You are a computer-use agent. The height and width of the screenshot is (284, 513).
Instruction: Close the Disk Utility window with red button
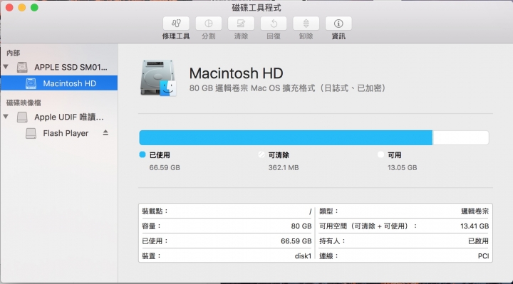point(9,8)
